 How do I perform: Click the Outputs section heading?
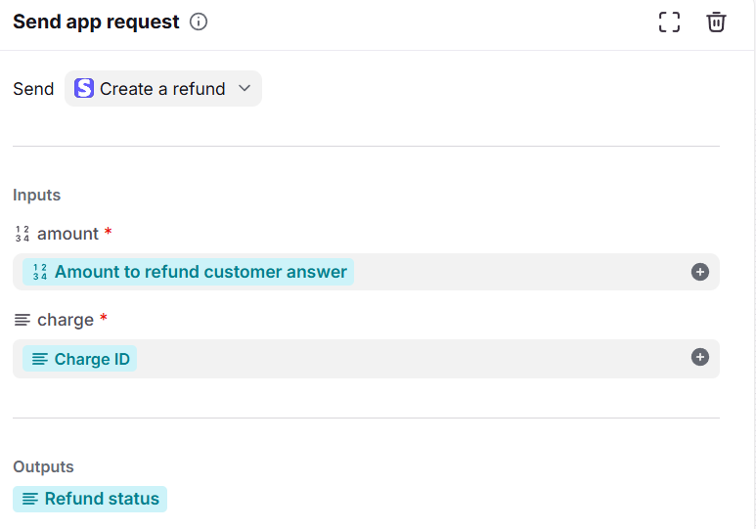click(43, 467)
